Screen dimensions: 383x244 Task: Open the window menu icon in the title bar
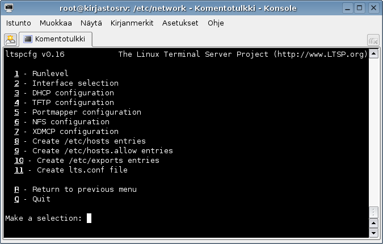[7, 8]
